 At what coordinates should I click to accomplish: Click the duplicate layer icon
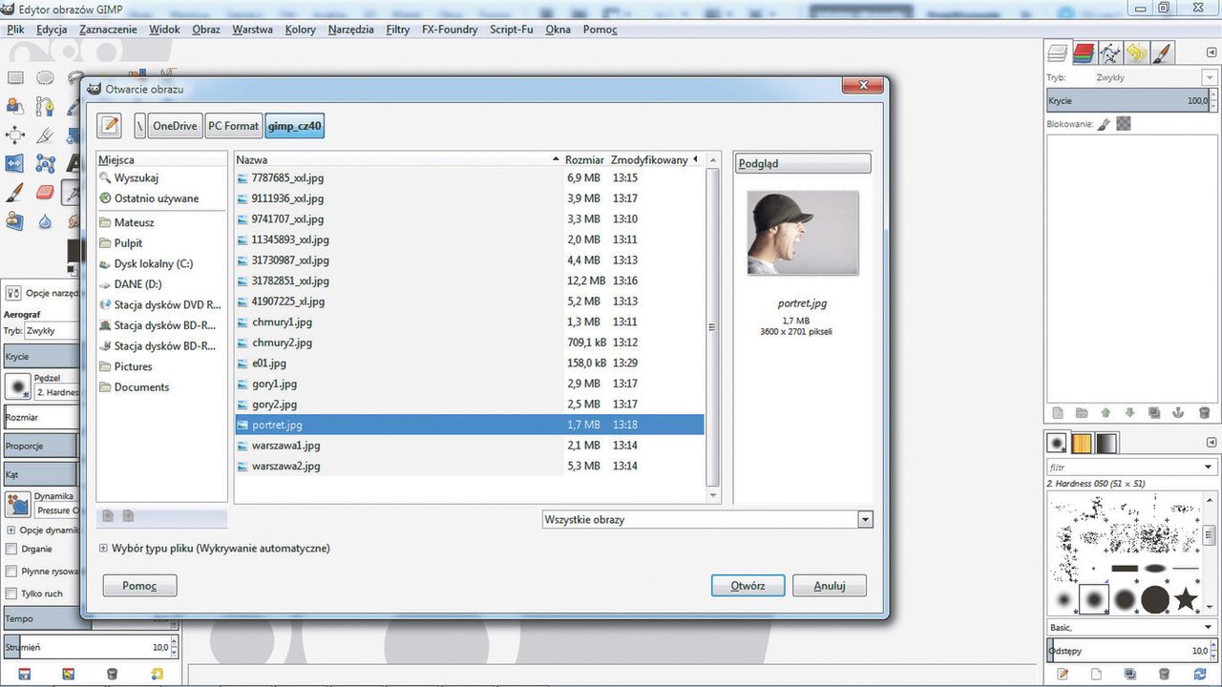click(x=1154, y=413)
